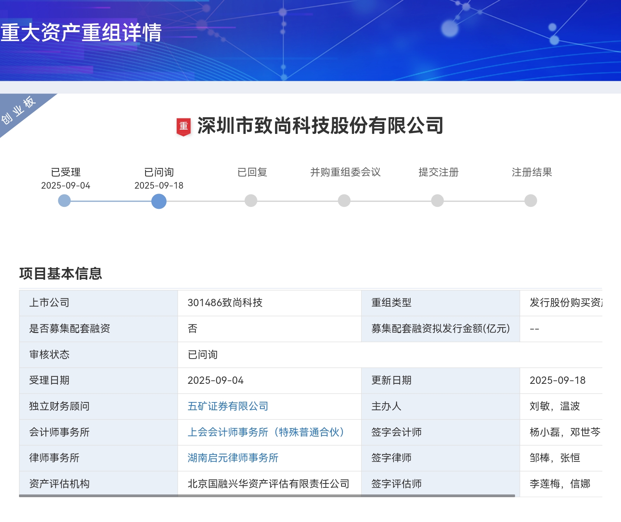Click the 上市公司 label cell

point(99,303)
